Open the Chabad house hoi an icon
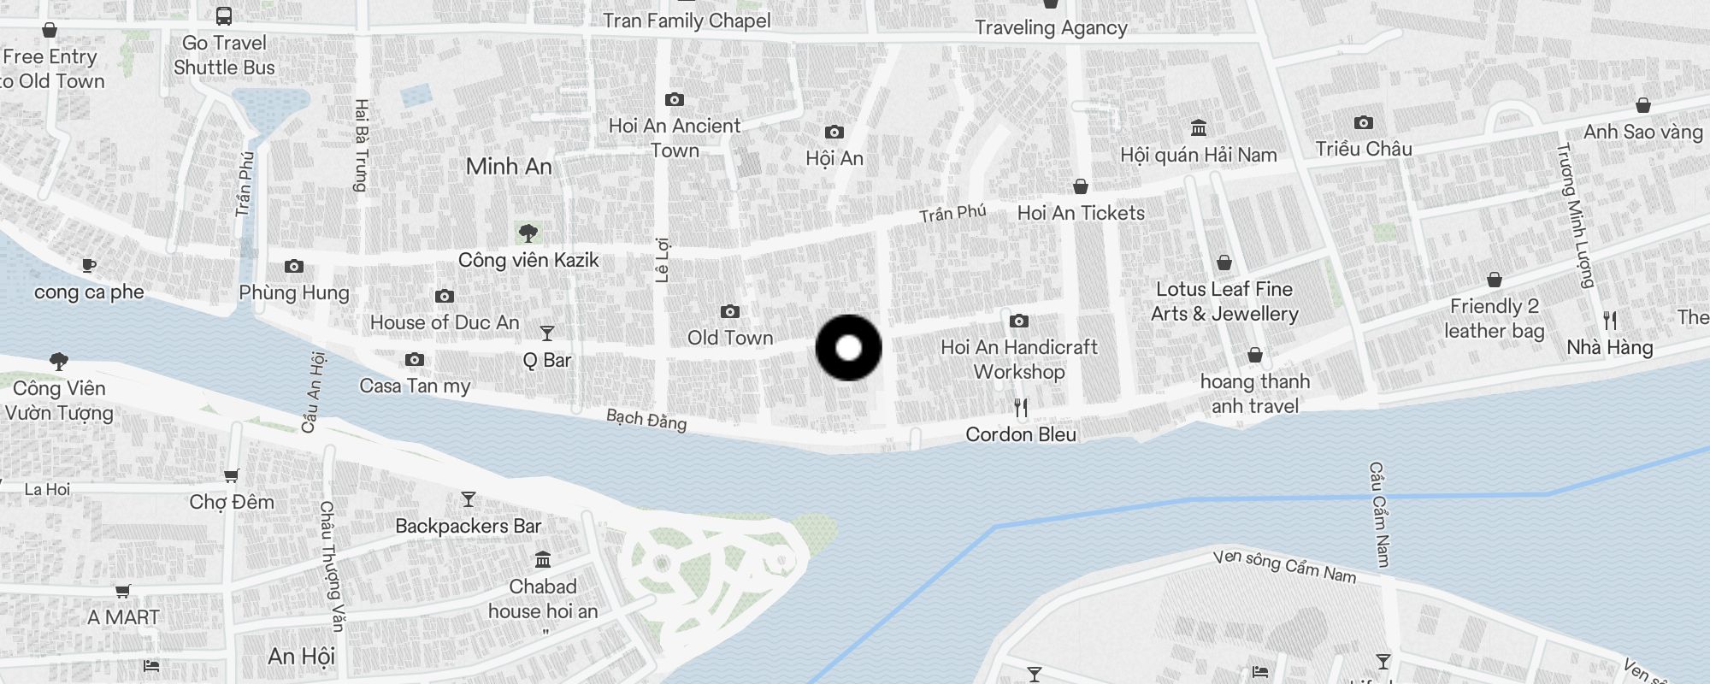Screen dimensions: 1710x684 543,559
